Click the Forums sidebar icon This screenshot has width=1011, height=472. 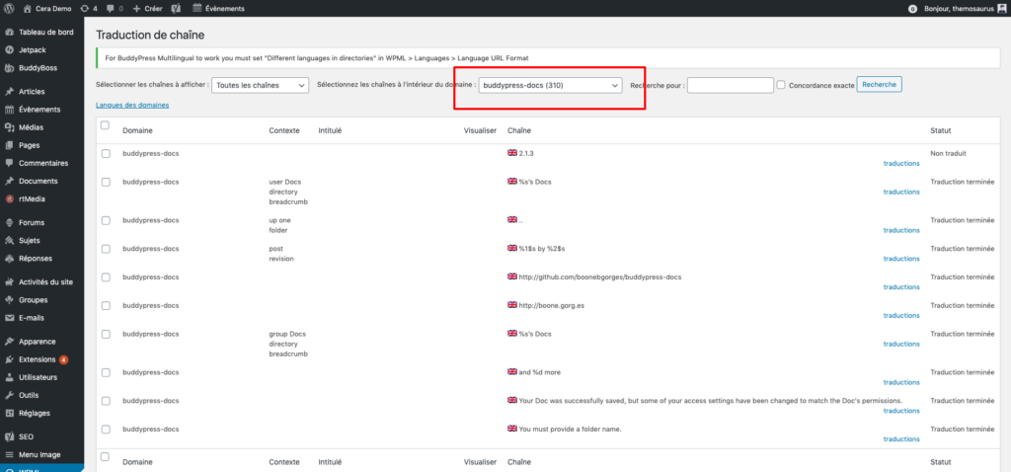coord(9,222)
